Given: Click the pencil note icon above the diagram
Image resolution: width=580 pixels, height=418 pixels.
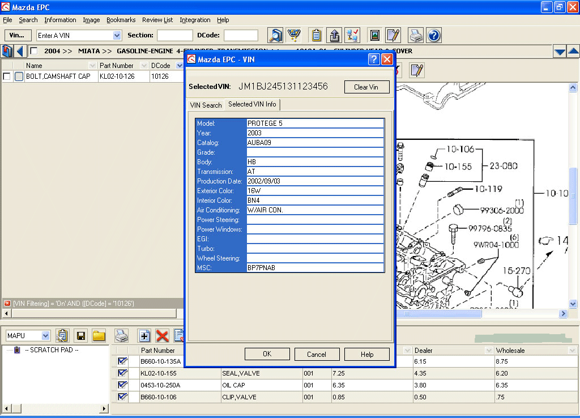Looking at the screenshot, I should [x=417, y=70].
